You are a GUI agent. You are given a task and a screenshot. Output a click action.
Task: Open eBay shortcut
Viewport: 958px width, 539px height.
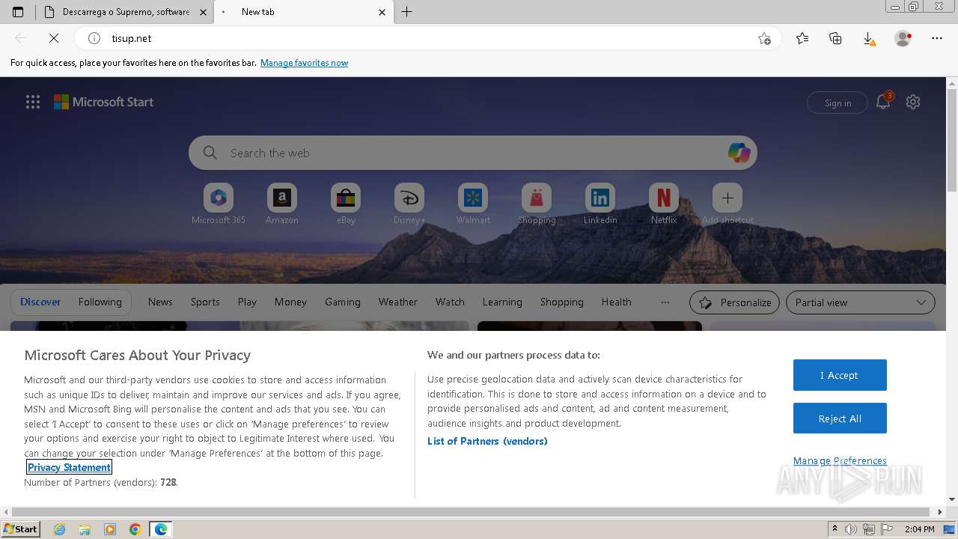[x=346, y=204]
